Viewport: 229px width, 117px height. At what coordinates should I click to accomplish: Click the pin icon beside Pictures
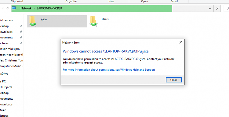click(x=21, y=43)
